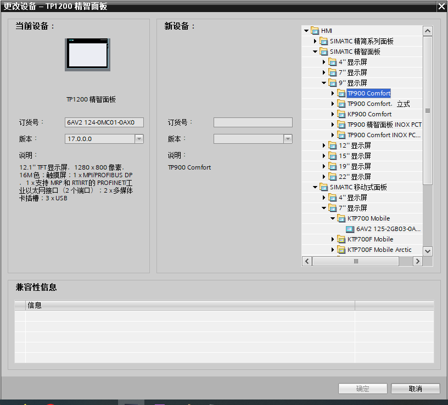This screenshot has height=405, width=448.
Task: Click the KP900 Comfort folder icon
Action: point(341,114)
